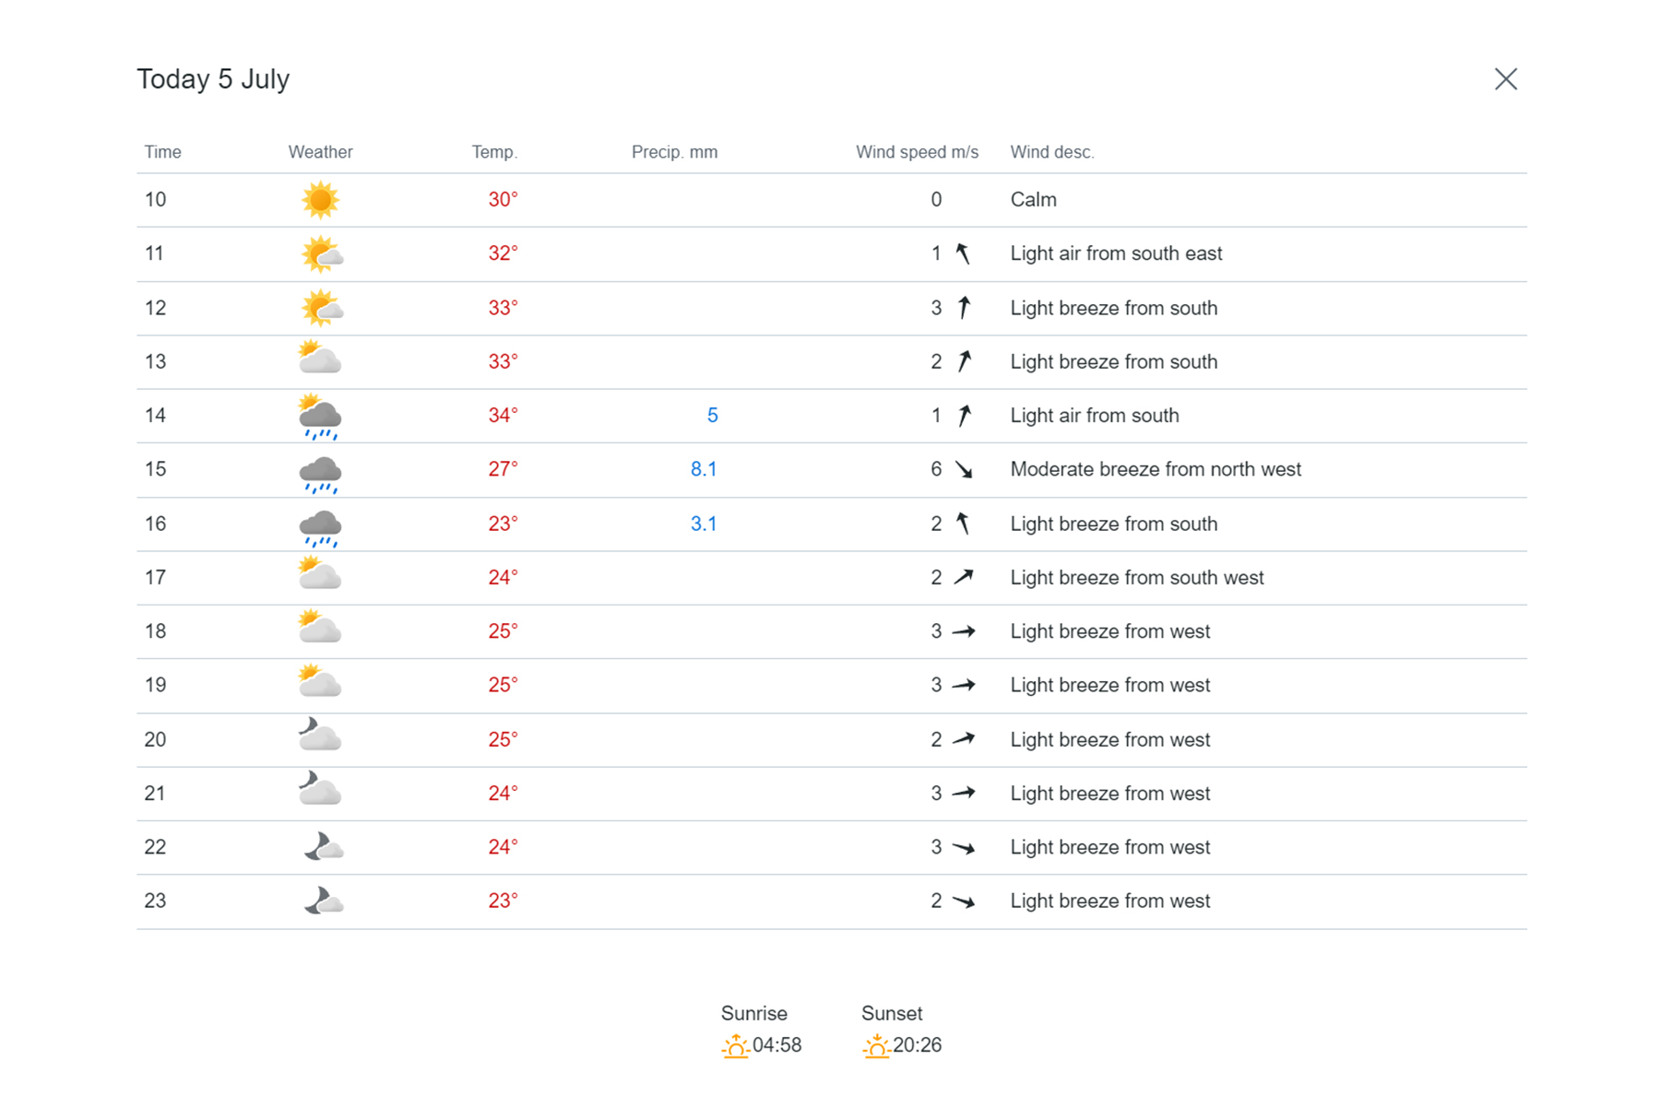Click the heavy rain icon at 15

320,471
